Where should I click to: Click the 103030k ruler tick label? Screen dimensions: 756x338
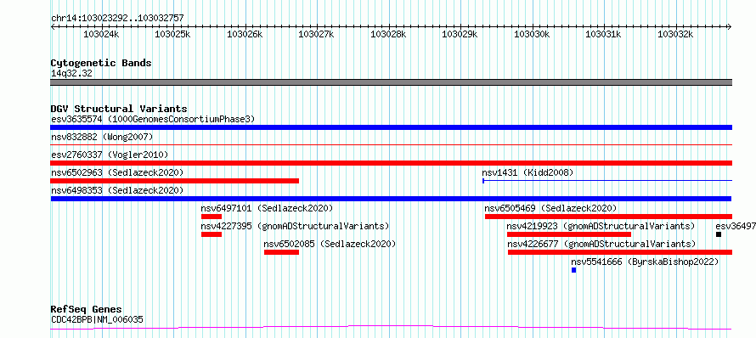click(x=531, y=34)
